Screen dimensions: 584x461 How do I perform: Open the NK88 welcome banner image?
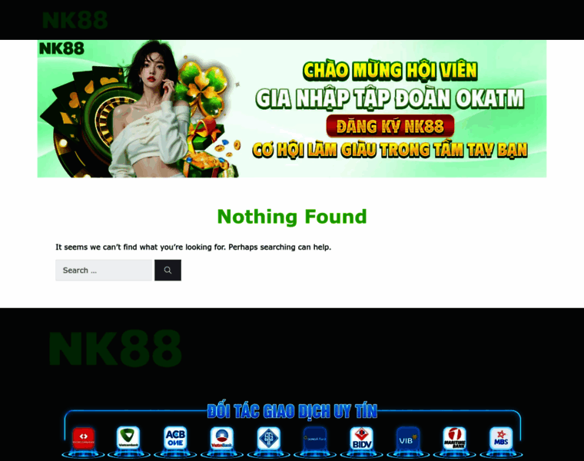point(292,109)
